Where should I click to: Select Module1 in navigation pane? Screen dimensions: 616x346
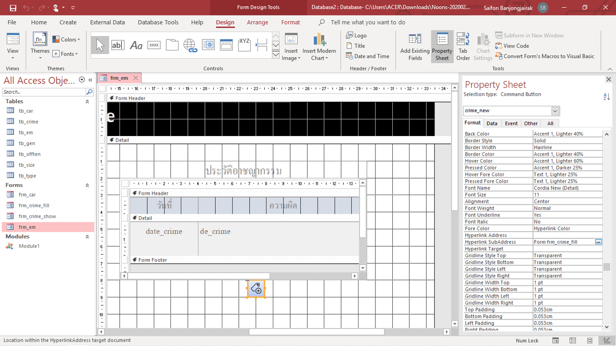[x=29, y=246]
